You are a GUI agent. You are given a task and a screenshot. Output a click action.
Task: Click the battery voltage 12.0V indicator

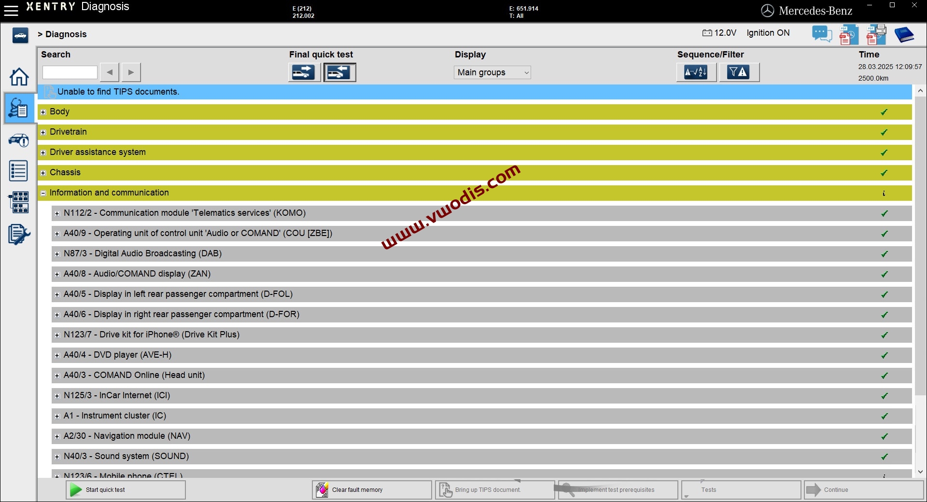pyautogui.click(x=719, y=33)
